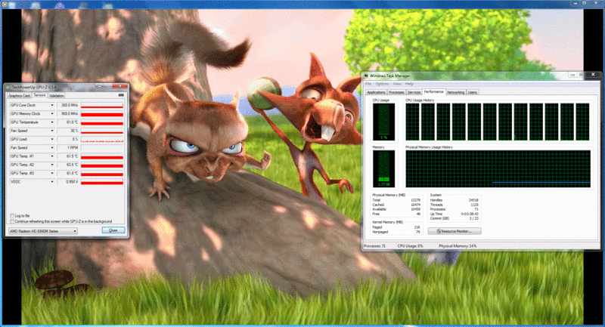
Task: Click the GPU-Z screenshot camera icon
Action: click(x=121, y=95)
